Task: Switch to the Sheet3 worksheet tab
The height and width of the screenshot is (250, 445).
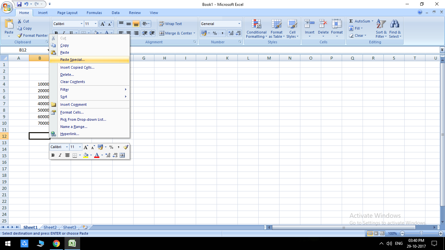Action: [x=70, y=228]
